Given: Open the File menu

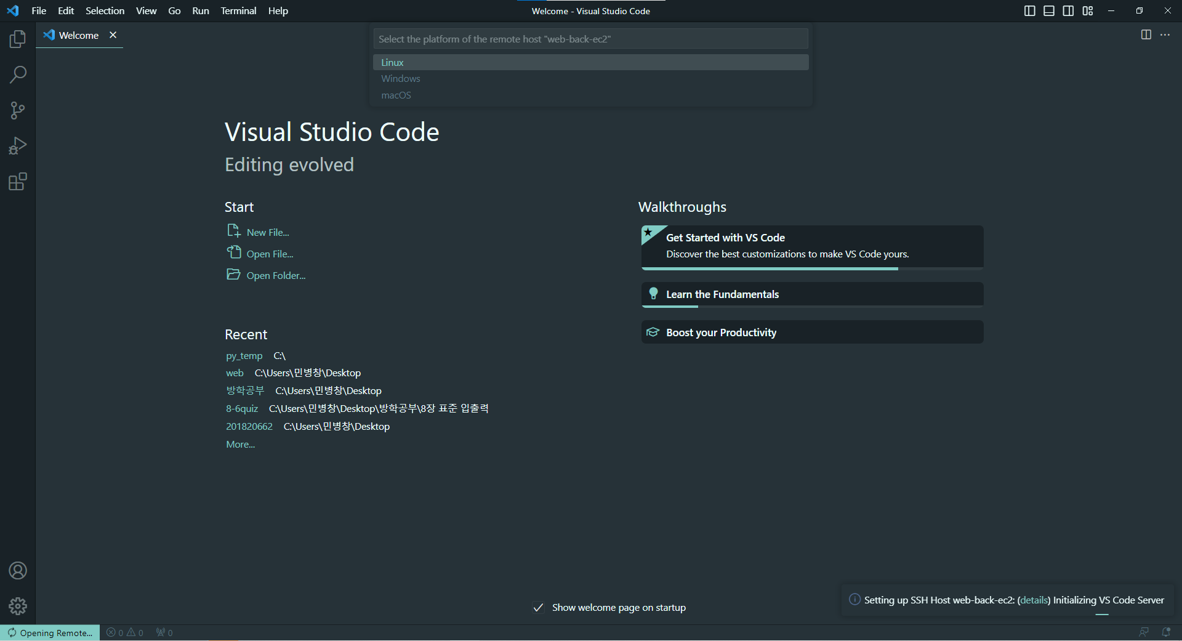Looking at the screenshot, I should tap(39, 10).
